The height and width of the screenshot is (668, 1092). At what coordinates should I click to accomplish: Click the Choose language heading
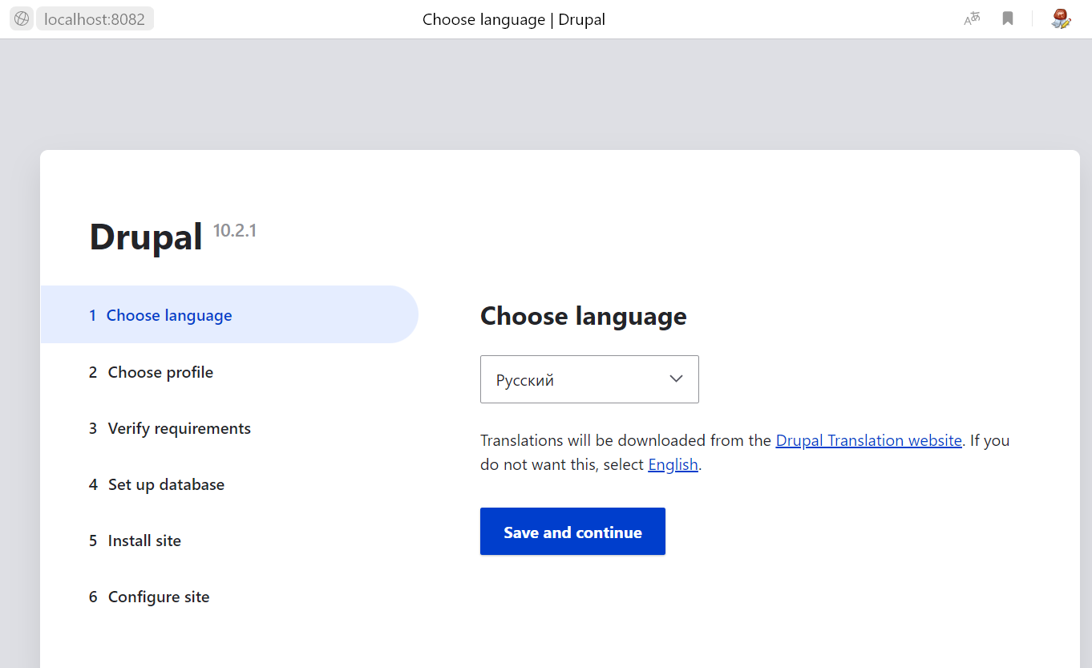click(x=584, y=316)
